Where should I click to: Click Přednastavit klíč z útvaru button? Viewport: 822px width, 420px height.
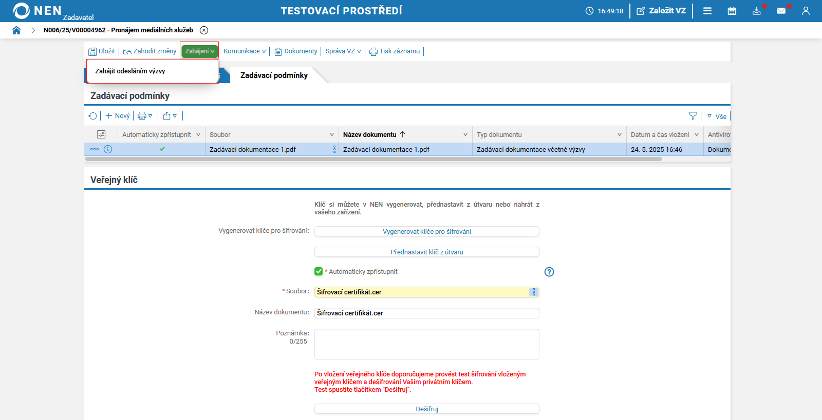point(427,252)
